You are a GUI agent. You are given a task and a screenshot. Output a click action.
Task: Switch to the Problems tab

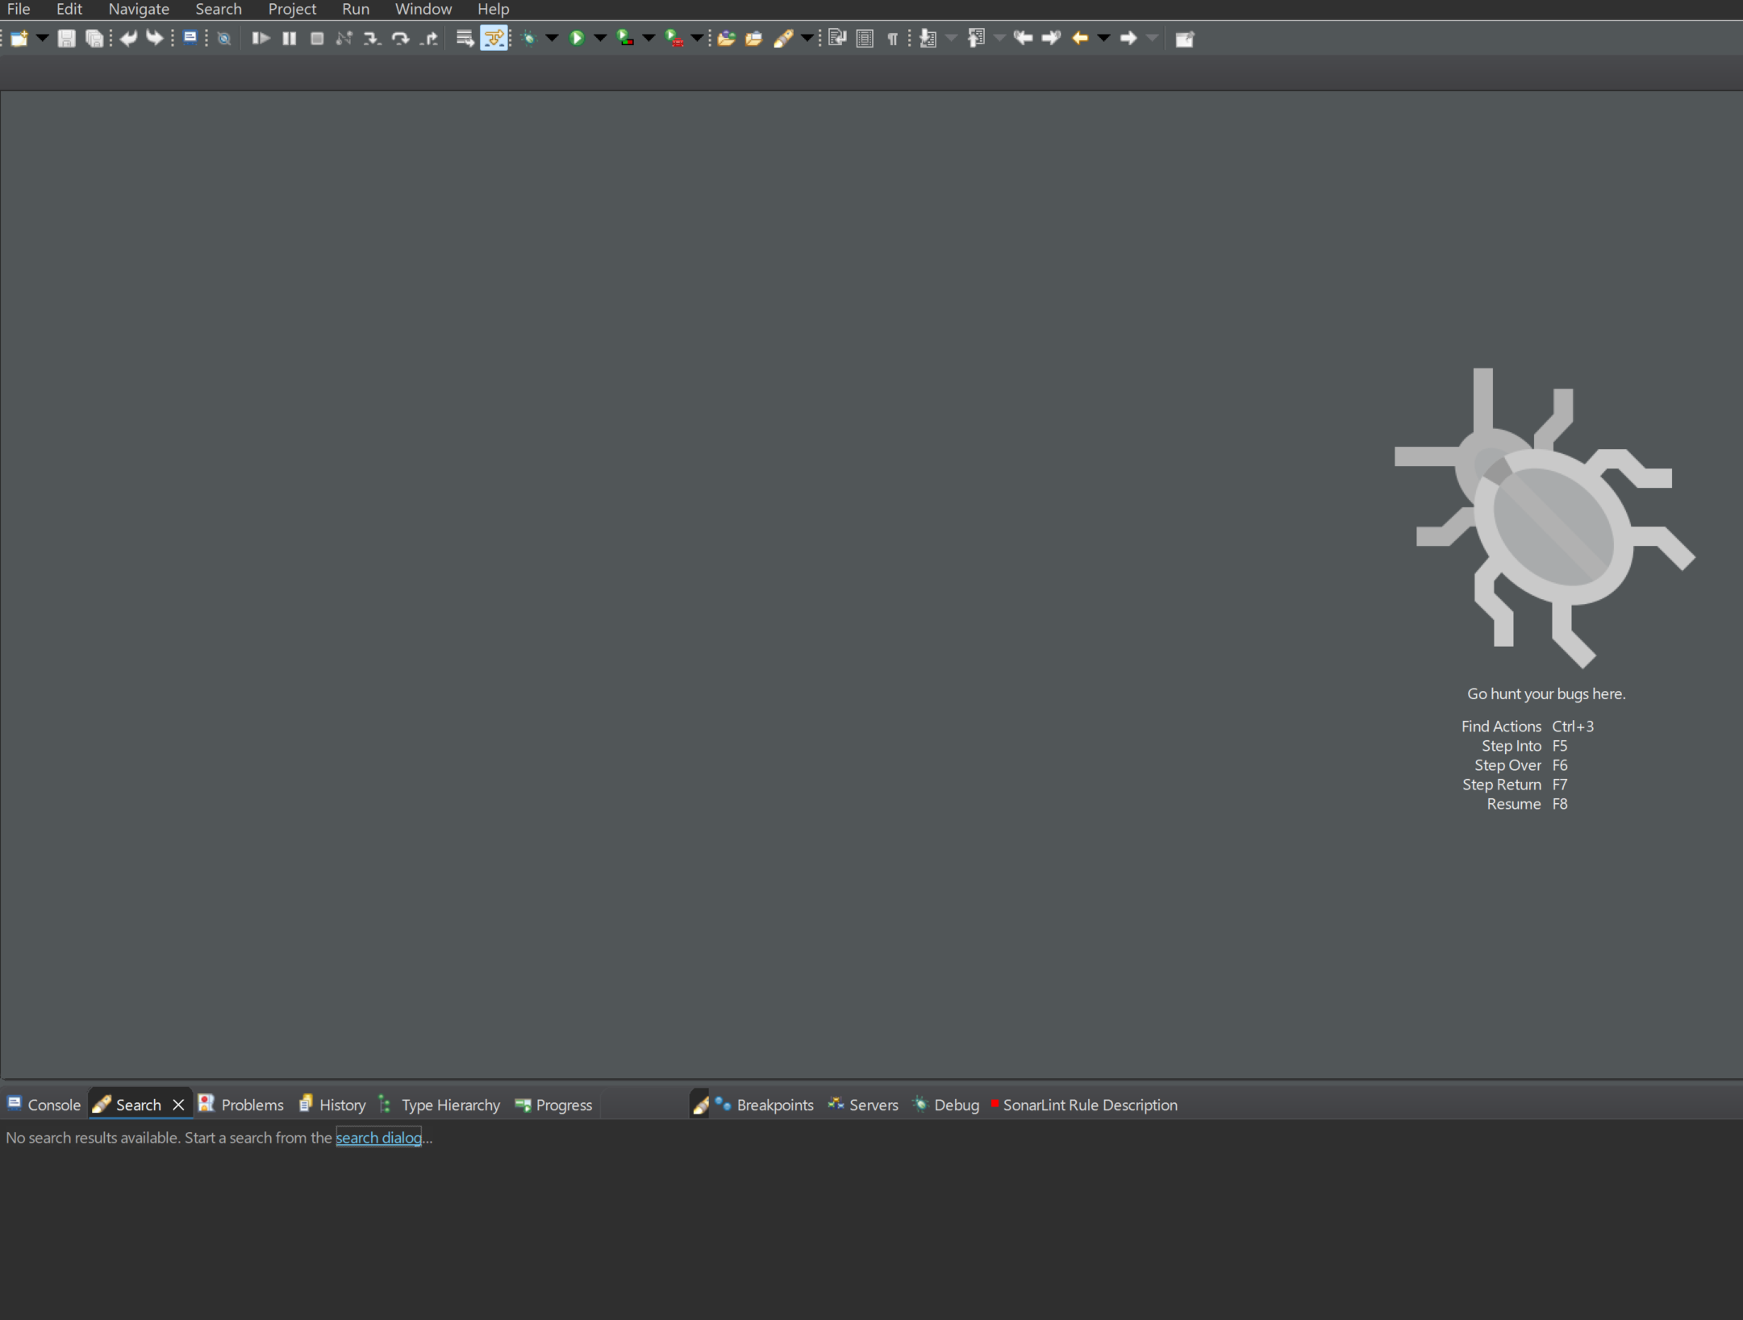click(x=242, y=1105)
